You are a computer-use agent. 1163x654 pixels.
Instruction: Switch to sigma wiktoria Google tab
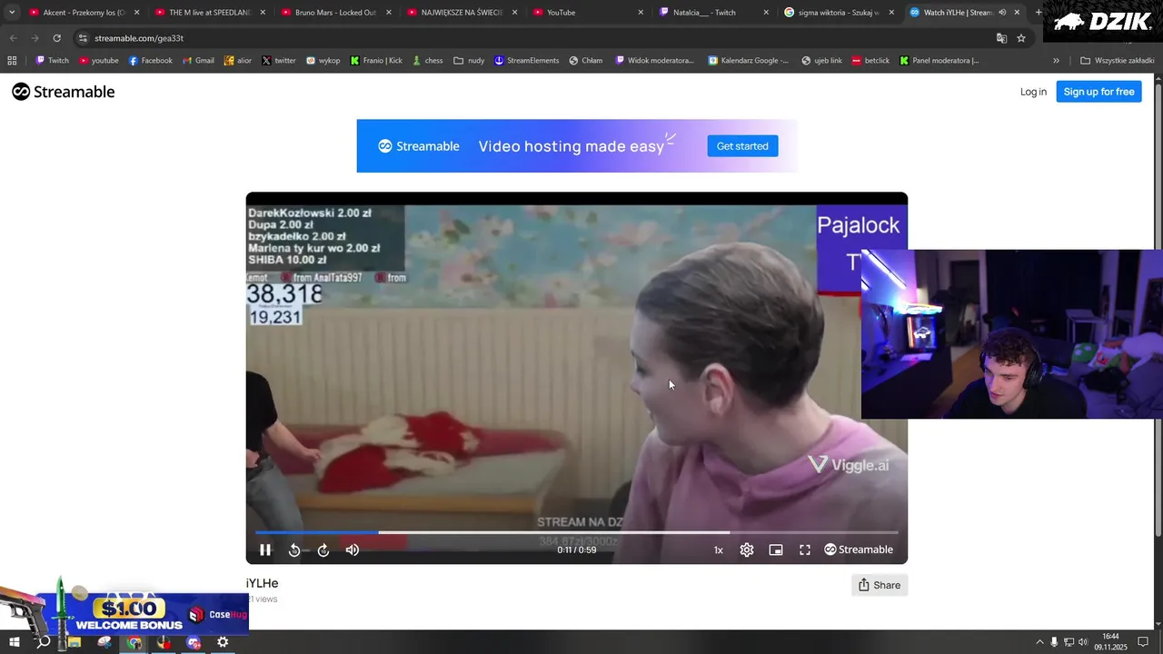pos(839,13)
